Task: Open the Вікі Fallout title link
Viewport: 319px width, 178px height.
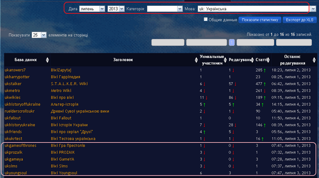Action: pyautogui.click(x=61, y=118)
